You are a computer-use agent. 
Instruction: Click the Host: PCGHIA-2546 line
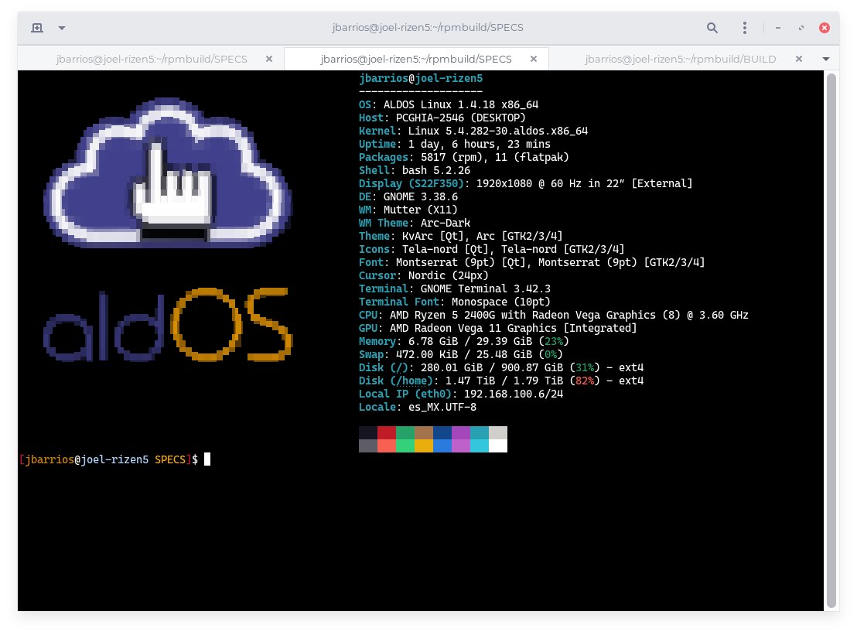coord(442,118)
